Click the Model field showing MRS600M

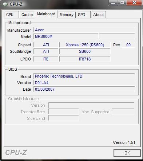tap(66, 36)
